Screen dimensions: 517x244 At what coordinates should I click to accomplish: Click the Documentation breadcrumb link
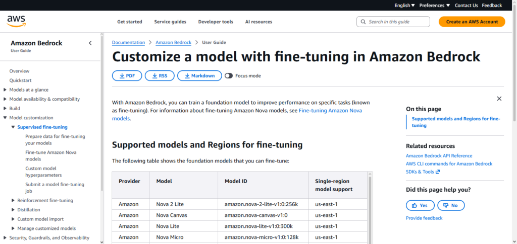pyautogui.click(x=128, y=42)
